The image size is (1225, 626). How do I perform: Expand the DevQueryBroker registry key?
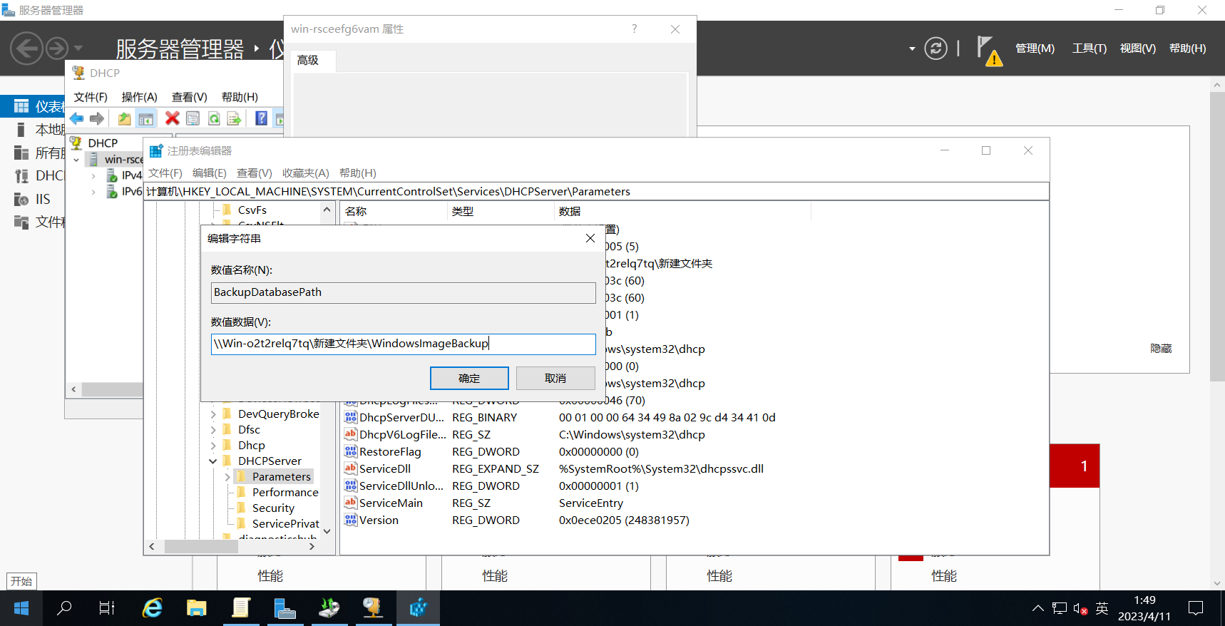212,414
